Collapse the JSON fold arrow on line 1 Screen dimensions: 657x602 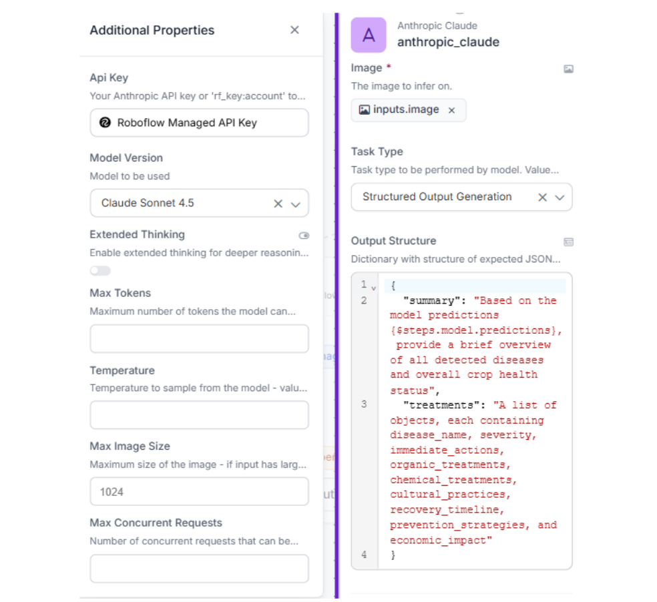373,288
